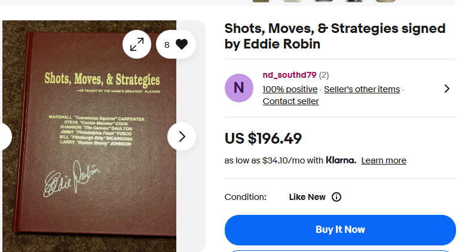
Task: Browse Seller's other items
Action: click(x=362, y=89)
